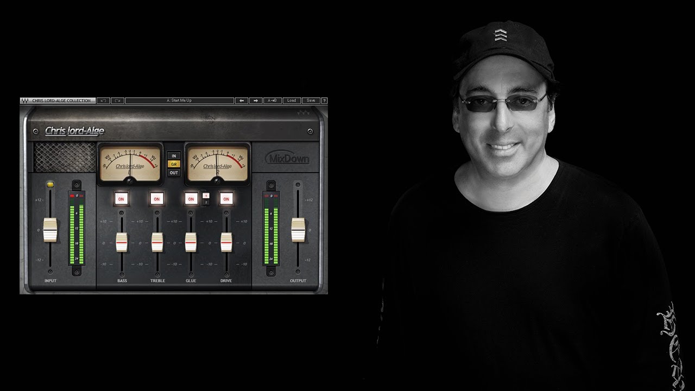Click the Save preset button
This screenshot has width=695, height=391.
tap(311, 100)
